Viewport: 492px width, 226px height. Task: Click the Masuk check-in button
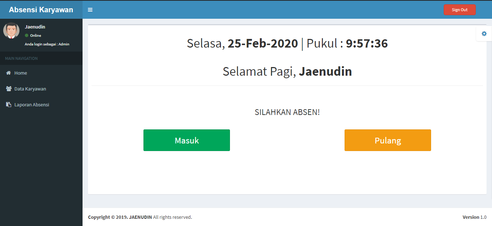tap(187, 140)
